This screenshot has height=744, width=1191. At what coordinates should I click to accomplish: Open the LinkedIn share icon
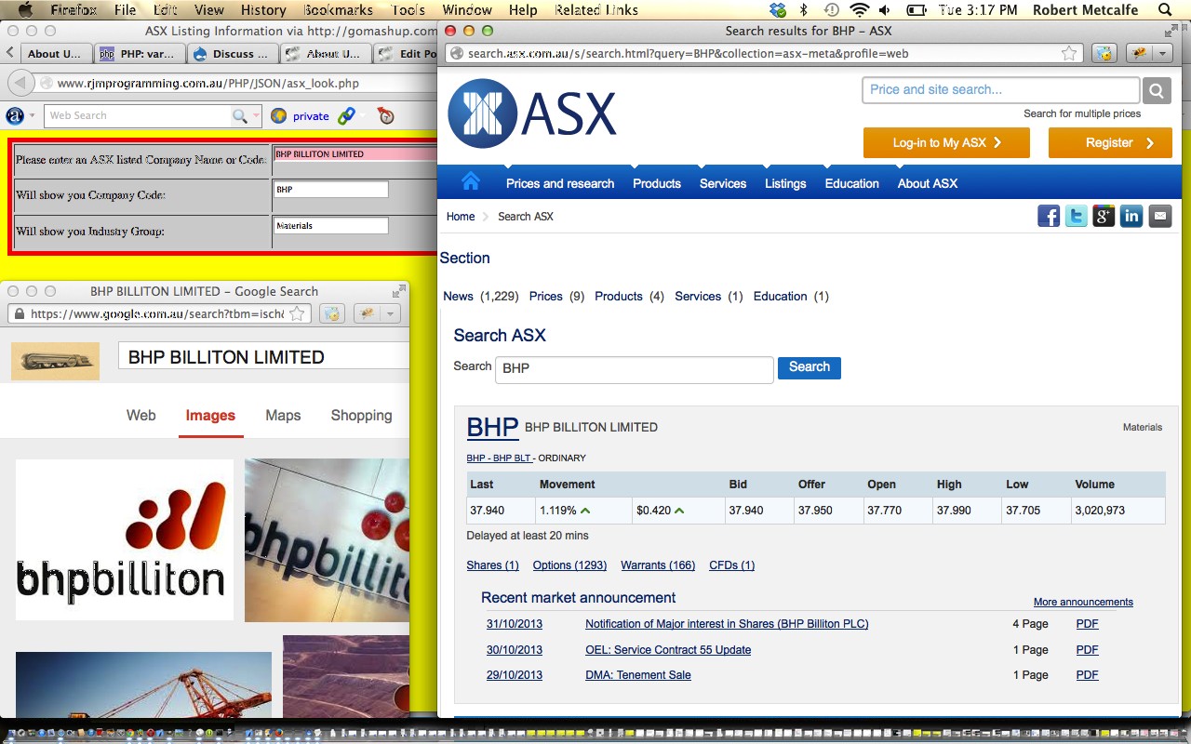coord(1131,217)
